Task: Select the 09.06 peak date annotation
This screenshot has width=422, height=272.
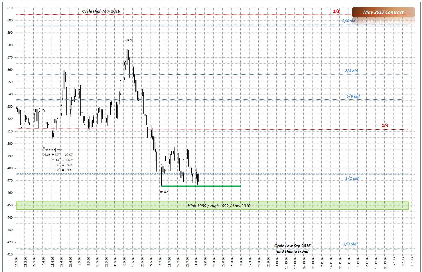Action: tap(129, 40)
